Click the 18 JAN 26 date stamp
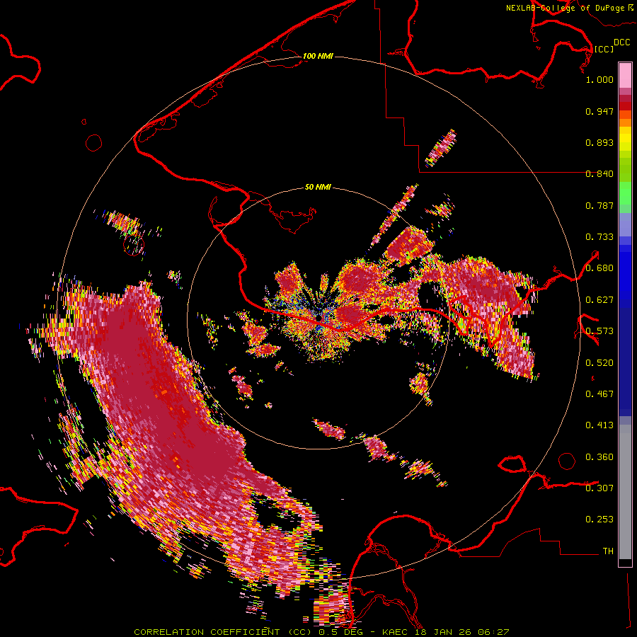637x637 pixels. pos(443,632)
